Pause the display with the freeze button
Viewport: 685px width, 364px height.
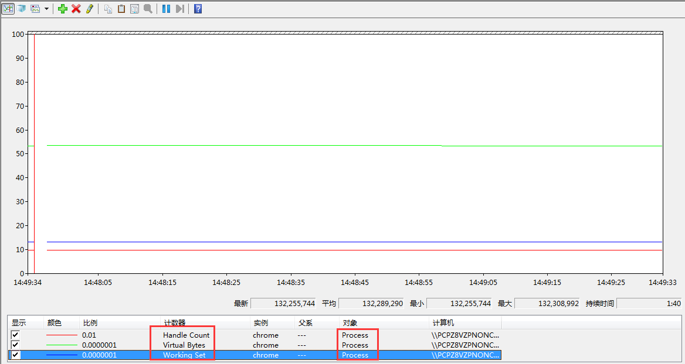coord(166,9)
